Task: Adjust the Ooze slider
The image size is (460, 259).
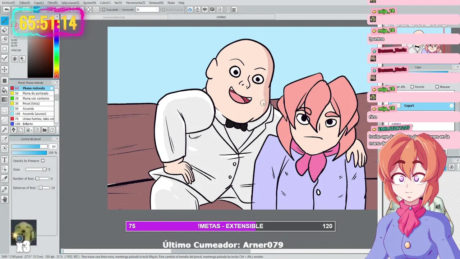Action: [36, 169]
